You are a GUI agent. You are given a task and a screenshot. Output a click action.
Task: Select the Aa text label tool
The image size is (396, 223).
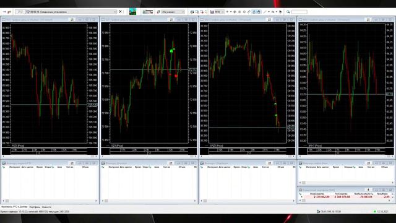(273, 12)
